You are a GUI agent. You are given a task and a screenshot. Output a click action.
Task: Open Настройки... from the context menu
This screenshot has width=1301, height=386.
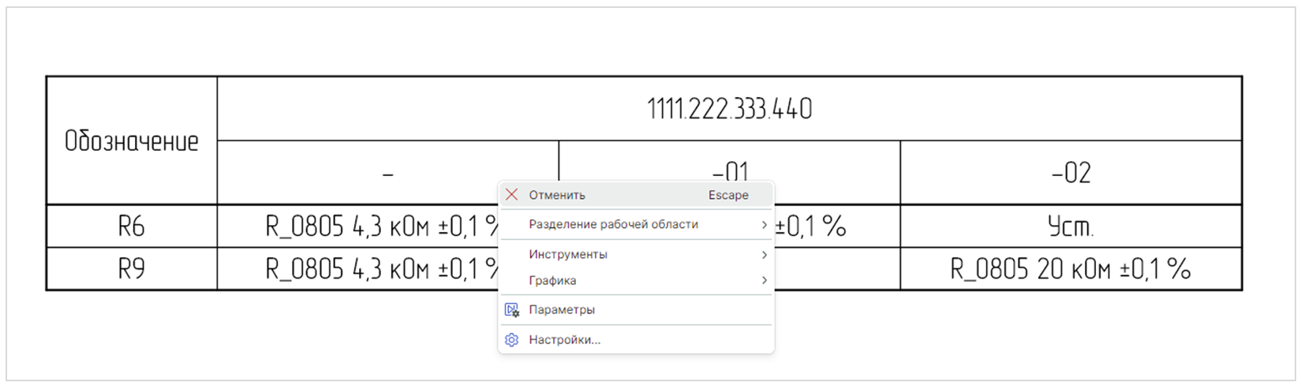(636, 340)
